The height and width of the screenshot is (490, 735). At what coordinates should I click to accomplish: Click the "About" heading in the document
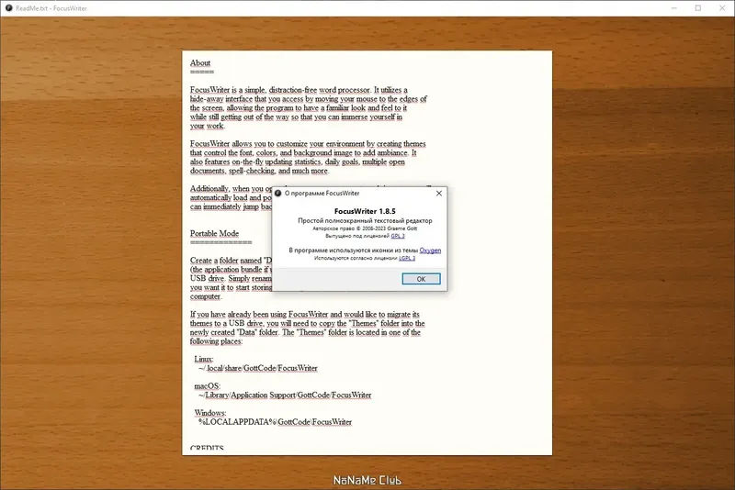click(200, 62)
